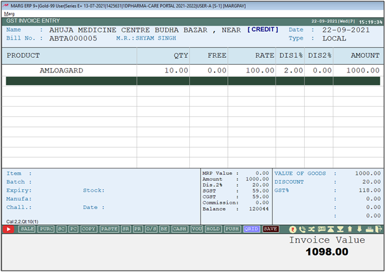Click the Balance value 120044
The image size is (386, 272).
tap(259, 209)
